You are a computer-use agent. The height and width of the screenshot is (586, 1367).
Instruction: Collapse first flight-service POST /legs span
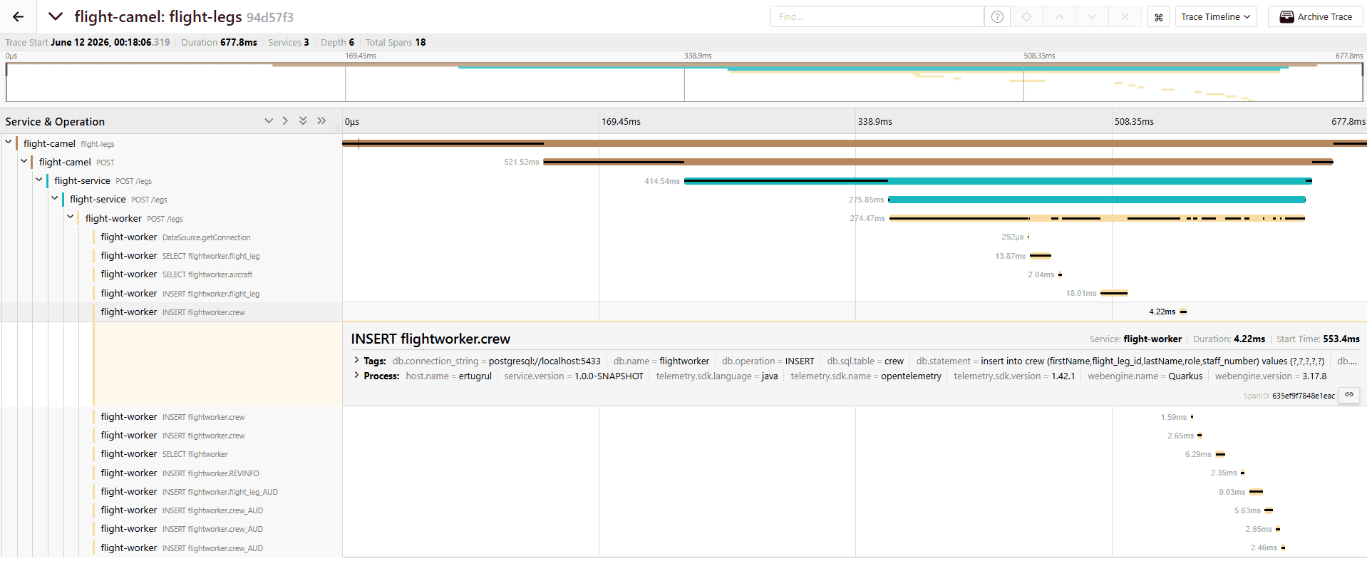click(x=39, y=180)
